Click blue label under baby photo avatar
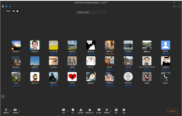This screenshot has width=182, height=116. pyautogui.click(x=110, y=85)
